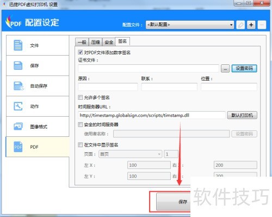Image resolution: width=272 pixels, height=217 pixels.
Task: Open the 保存 settings section
Action: click(x=38, y=65)
